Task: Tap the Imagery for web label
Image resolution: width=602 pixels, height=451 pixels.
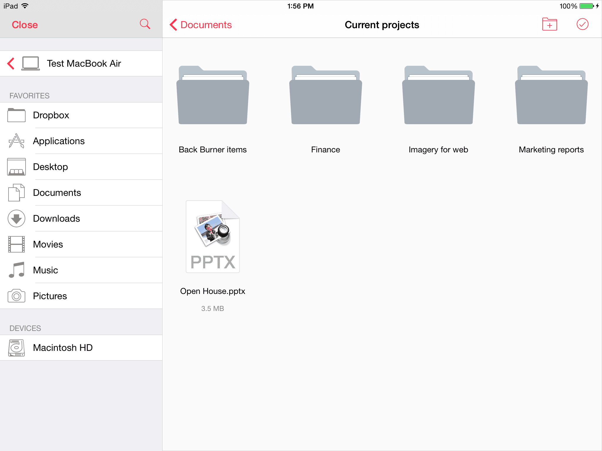Action: pos(439,150)
